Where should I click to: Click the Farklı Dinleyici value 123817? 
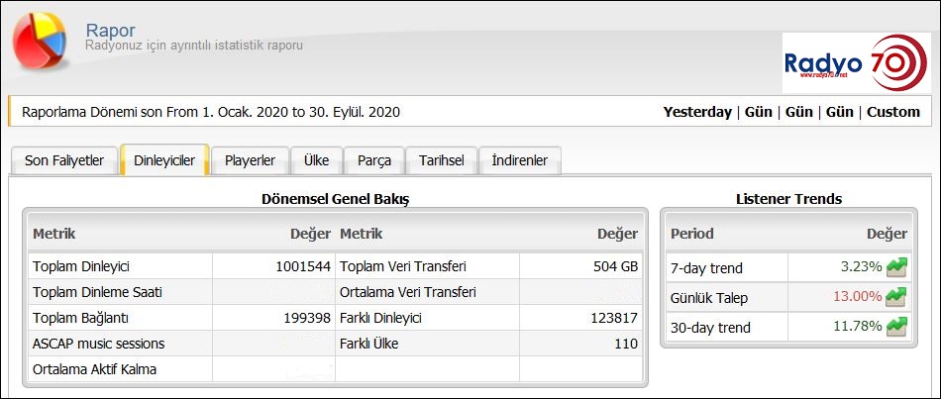(611, 319)
